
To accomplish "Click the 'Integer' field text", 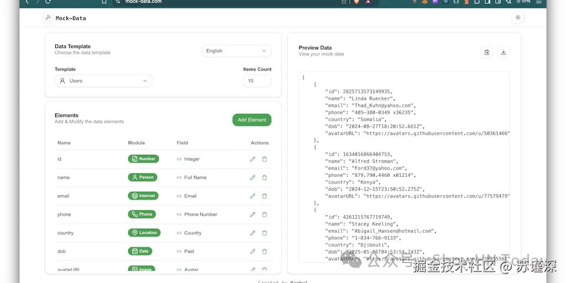I will pyautogui.click(x=192, y=159).
